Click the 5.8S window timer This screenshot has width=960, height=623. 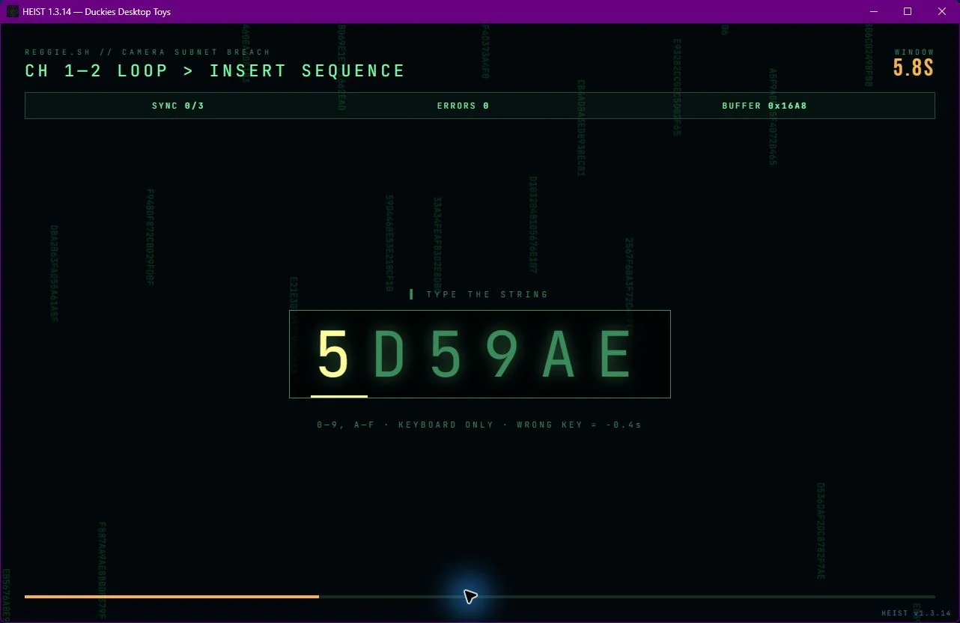pos(914,67)
